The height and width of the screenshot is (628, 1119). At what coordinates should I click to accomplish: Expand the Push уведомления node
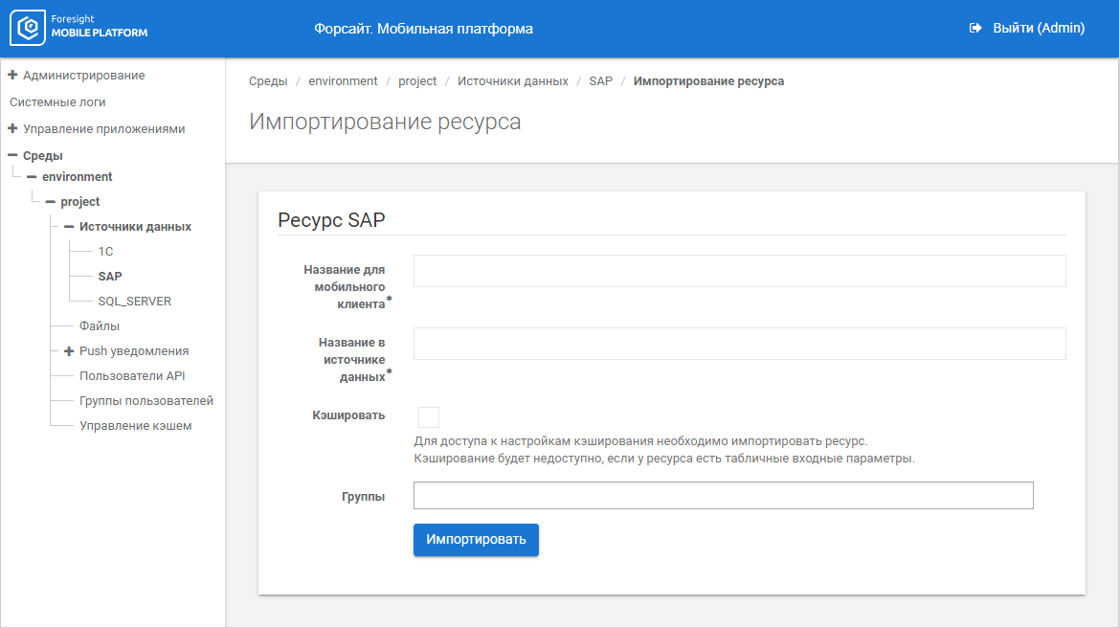click(x=69, y=351)
